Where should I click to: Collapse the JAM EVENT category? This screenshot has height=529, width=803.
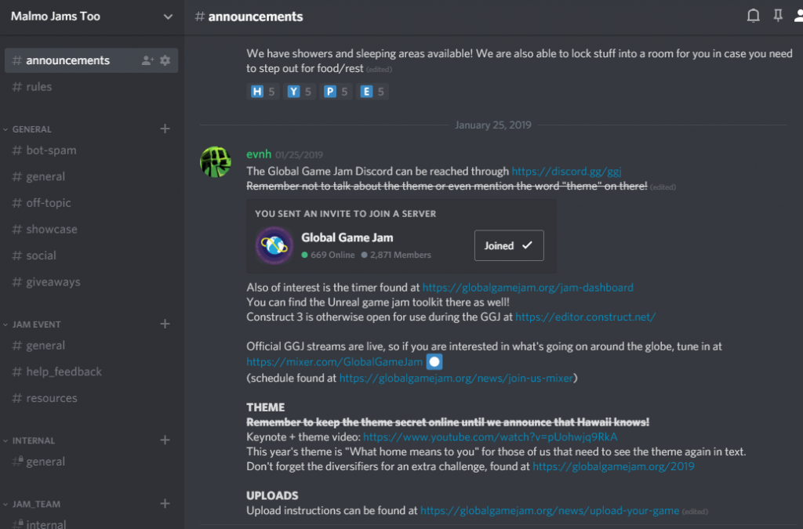coord(36,324)
